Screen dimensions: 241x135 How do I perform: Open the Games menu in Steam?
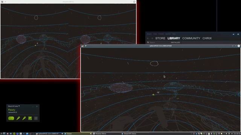click(x=168, y=34)
